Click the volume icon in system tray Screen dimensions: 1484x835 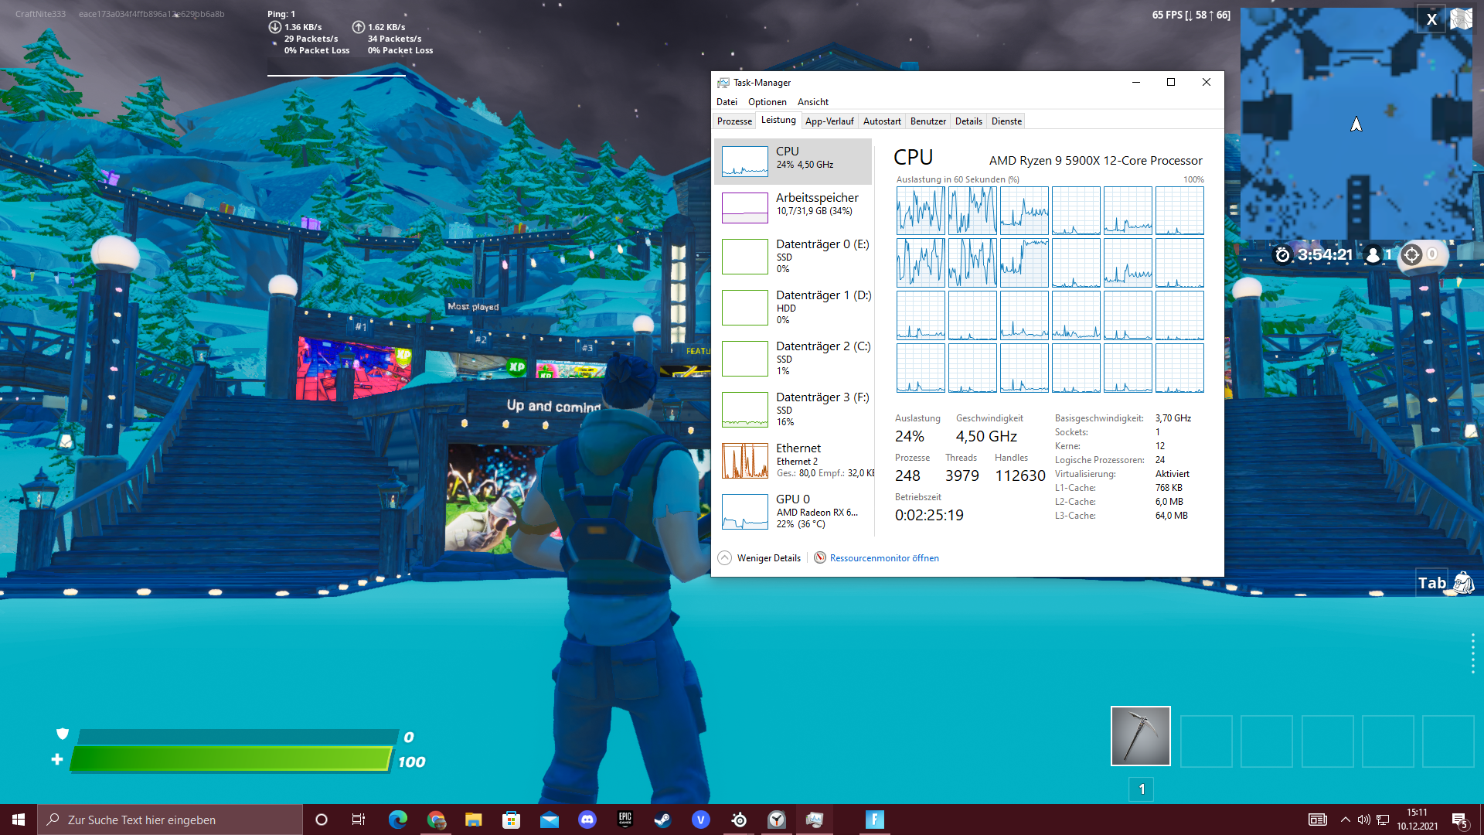coord(1363,820)
